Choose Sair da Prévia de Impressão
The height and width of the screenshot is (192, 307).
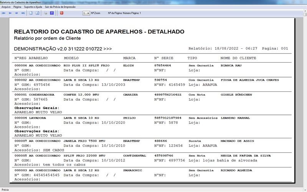[x=60, y=7]
